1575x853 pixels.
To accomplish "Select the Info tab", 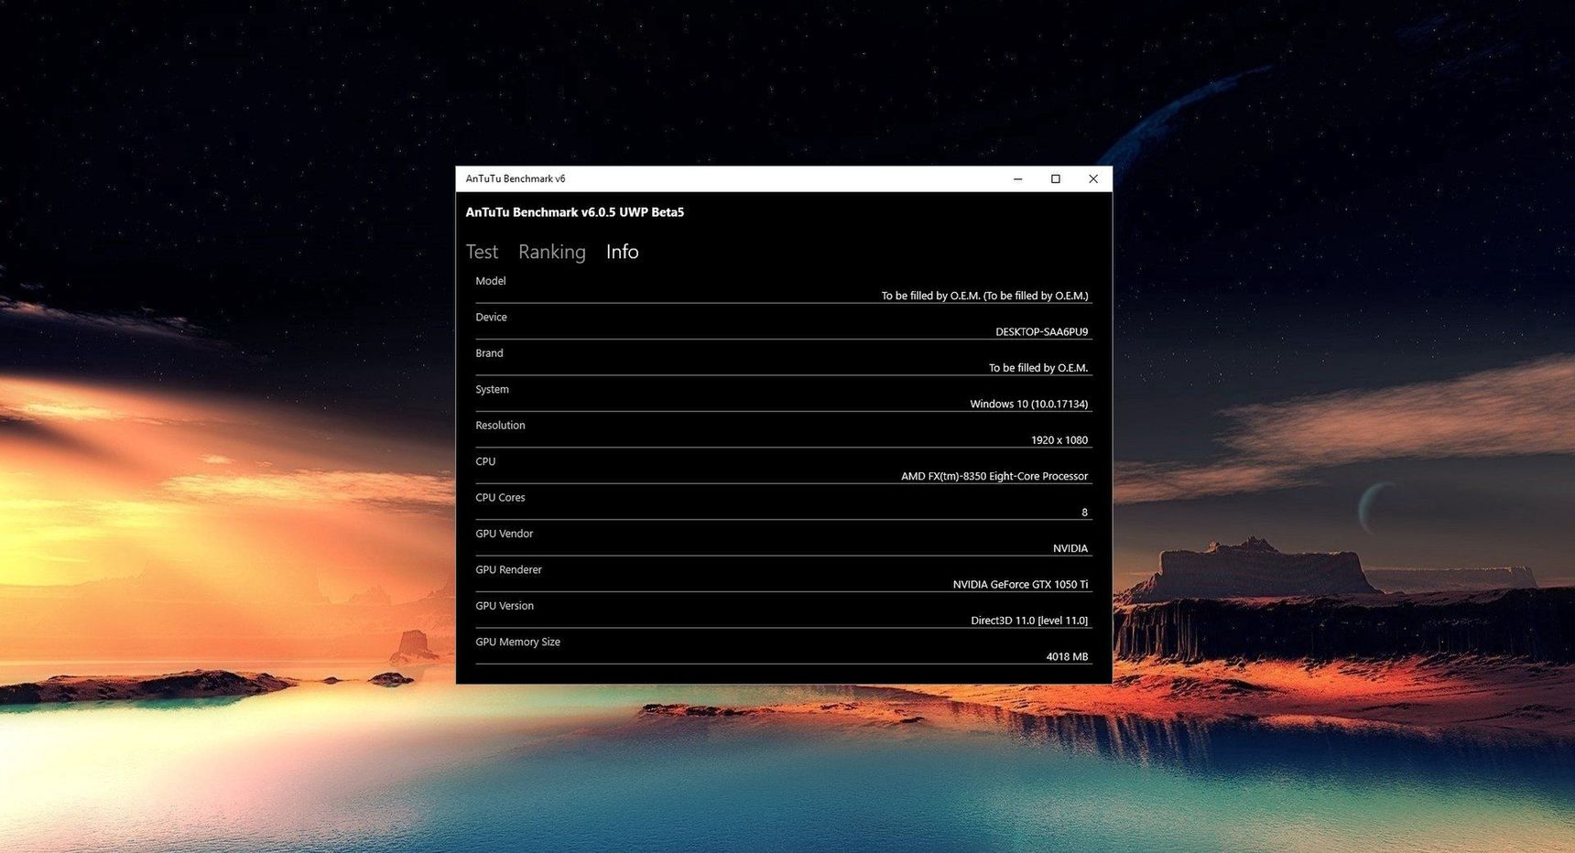I will (622, 252).
